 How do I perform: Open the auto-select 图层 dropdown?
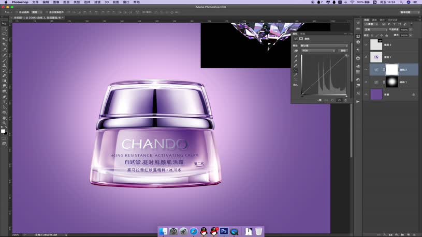point(37,12)
